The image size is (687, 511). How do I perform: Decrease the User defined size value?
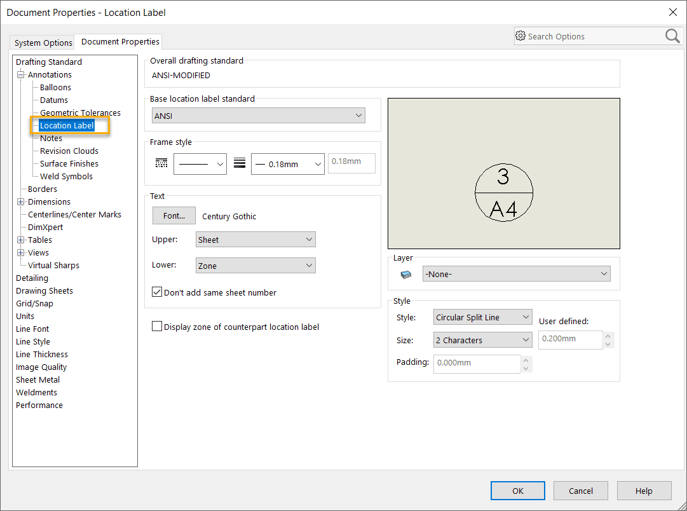click(608, 344)
